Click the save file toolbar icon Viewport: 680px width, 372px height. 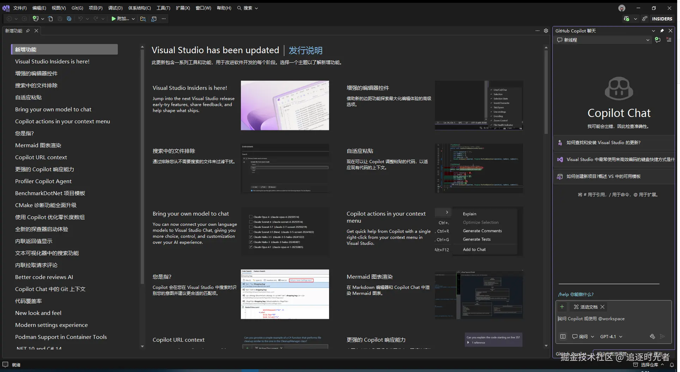pyautogui.click(x=60, y=19)
